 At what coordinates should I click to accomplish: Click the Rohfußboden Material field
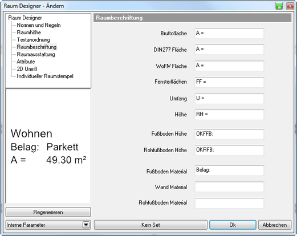click(229, 203)
